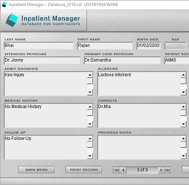Click the Consults scroll down arrow
The width and height of the screenshot is (189, 185).
(184, 124)
